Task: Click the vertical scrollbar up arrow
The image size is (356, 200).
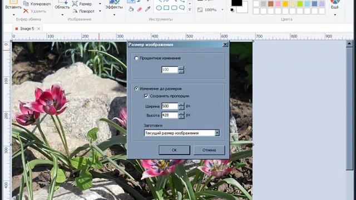Action: point(349,43)
